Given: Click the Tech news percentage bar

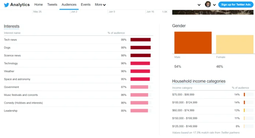Looking at the screenshot, I should pyautogui.click(x=141, y=40).
